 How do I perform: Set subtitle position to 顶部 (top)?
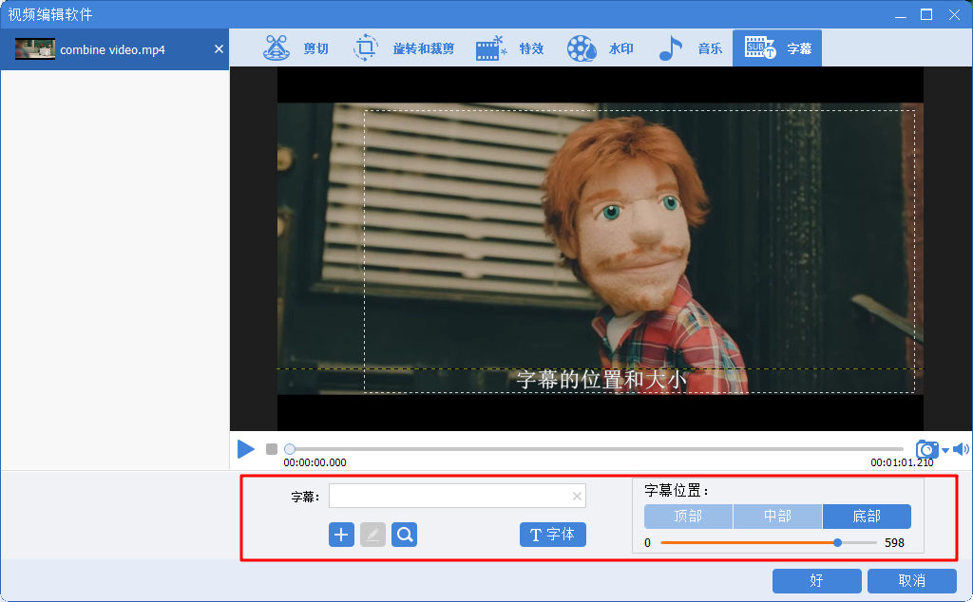(x=688, y=517)
